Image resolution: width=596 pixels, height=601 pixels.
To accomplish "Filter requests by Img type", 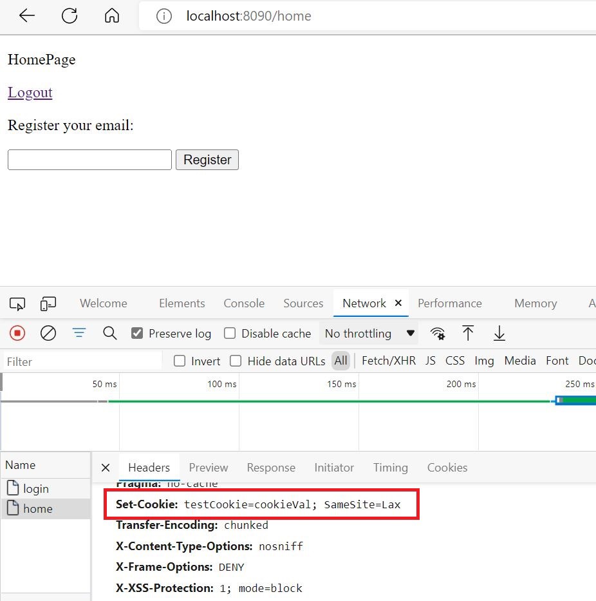I will (x=484, y=361).
